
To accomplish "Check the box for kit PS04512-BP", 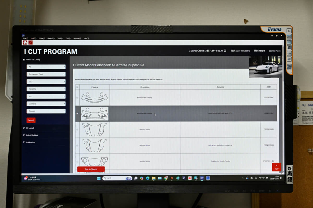I will pos(77,113).
